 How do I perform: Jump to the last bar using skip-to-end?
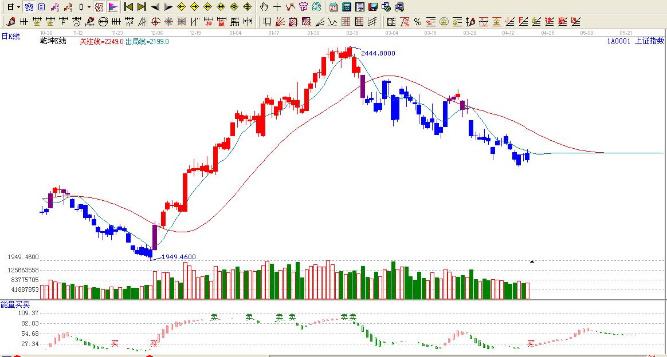[x=142, y=7]
